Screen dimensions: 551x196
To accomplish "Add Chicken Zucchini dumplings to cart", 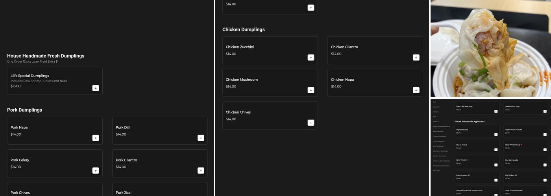I will click(311, 58).
